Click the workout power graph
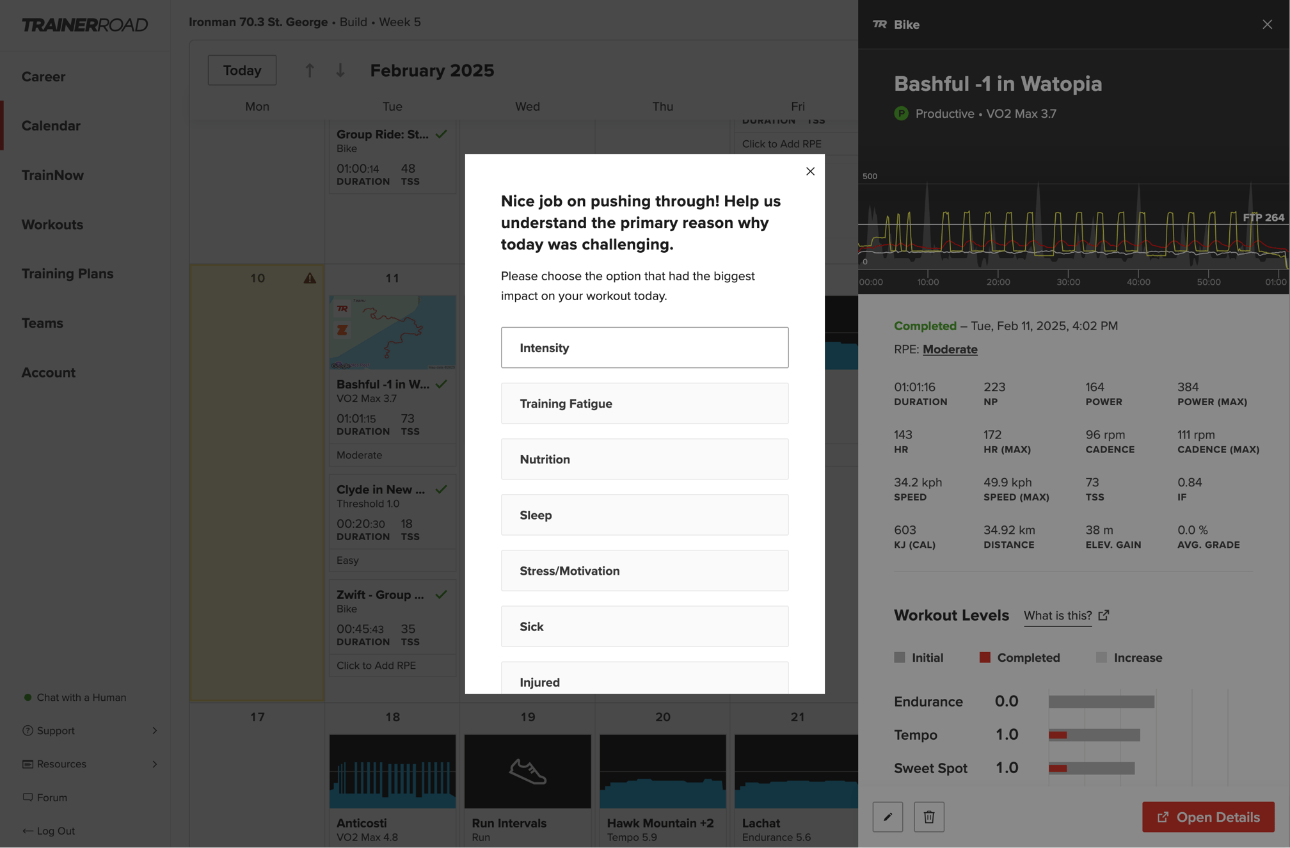Screen dimensions: 1290x848 pos(1074,227)
